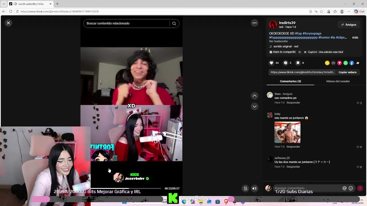Toggle video mute with speaker icon
Screen dimensions: 367x206
tap(254, 188)
